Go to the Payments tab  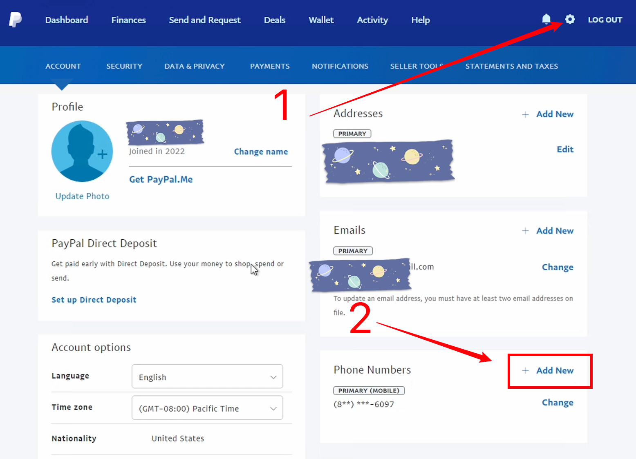(270, 66)
